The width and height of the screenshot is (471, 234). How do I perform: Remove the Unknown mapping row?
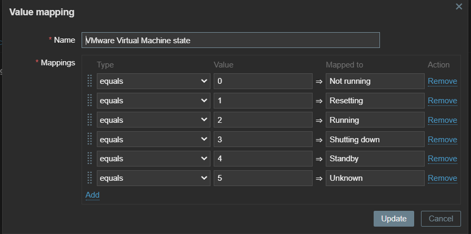442,178
